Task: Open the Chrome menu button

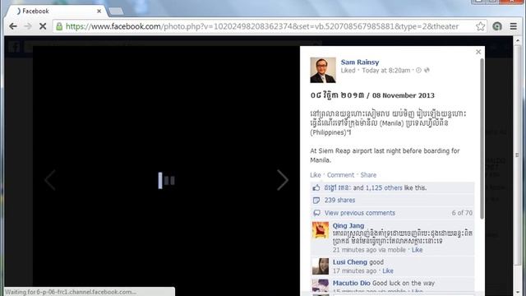Action: (513, 26)
